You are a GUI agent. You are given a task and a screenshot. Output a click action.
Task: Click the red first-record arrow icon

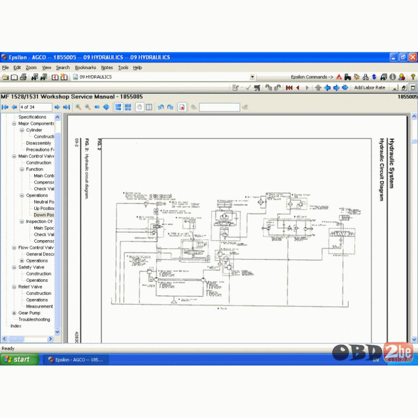[x=289, y=87]
